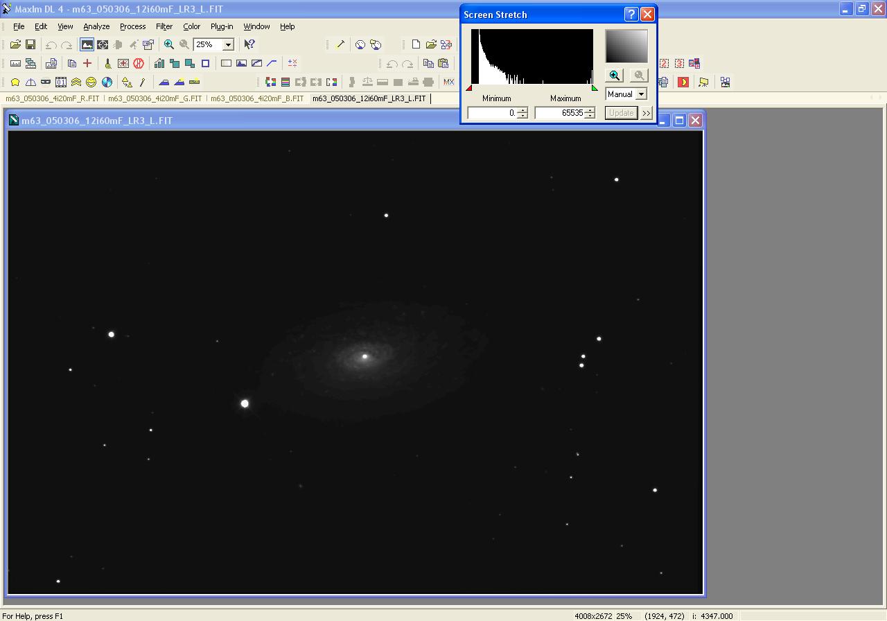Expand Screen Stretch with the >> button

point(647,113)
